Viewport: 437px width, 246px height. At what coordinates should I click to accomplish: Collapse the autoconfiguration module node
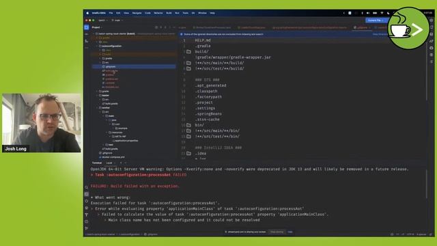coord(97,46)
